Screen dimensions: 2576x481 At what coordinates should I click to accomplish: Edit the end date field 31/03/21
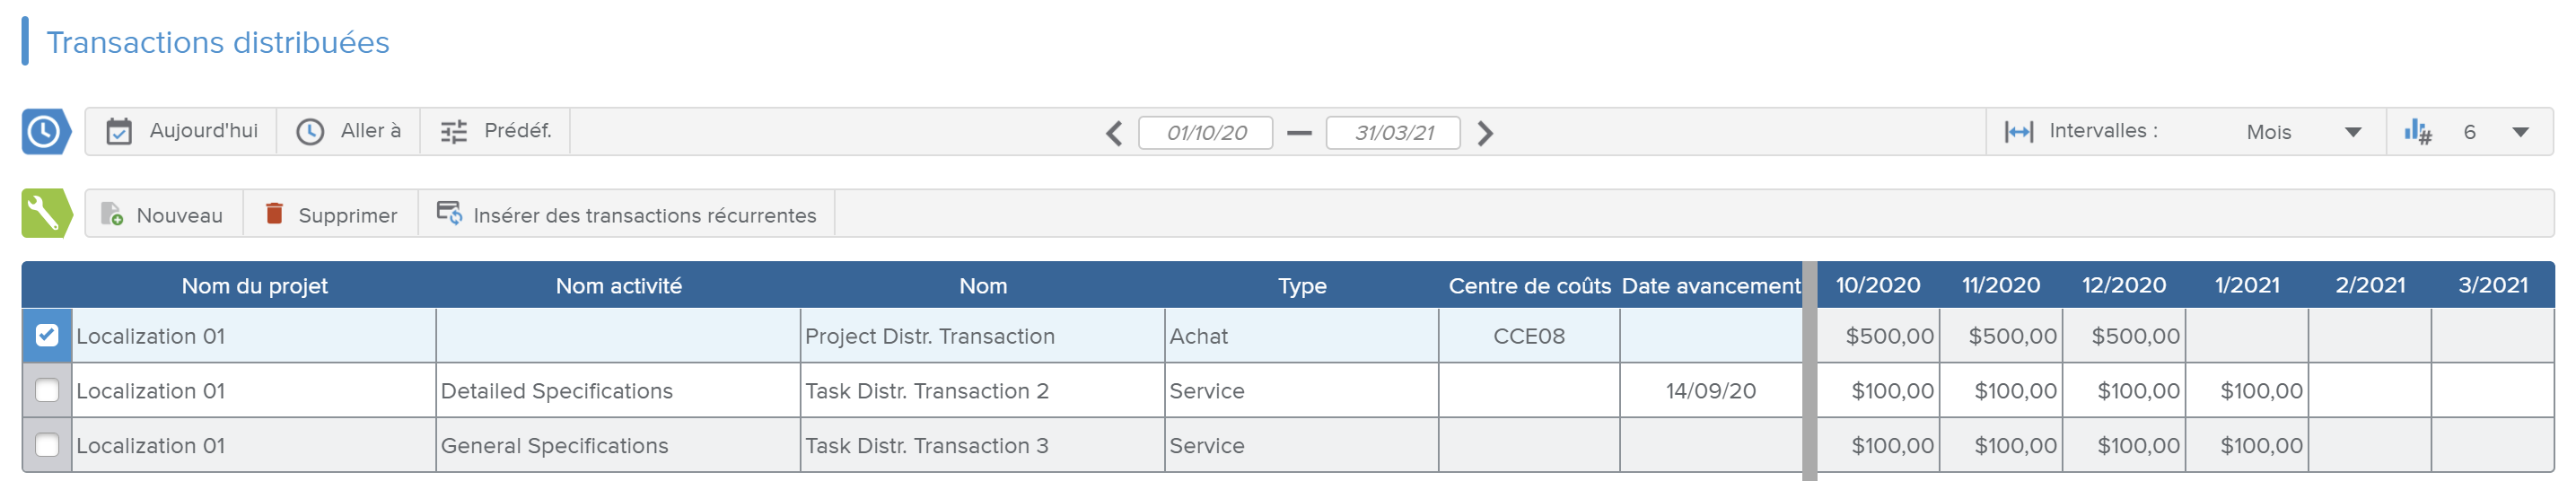pyautogui.click(x=1393, y=133)
